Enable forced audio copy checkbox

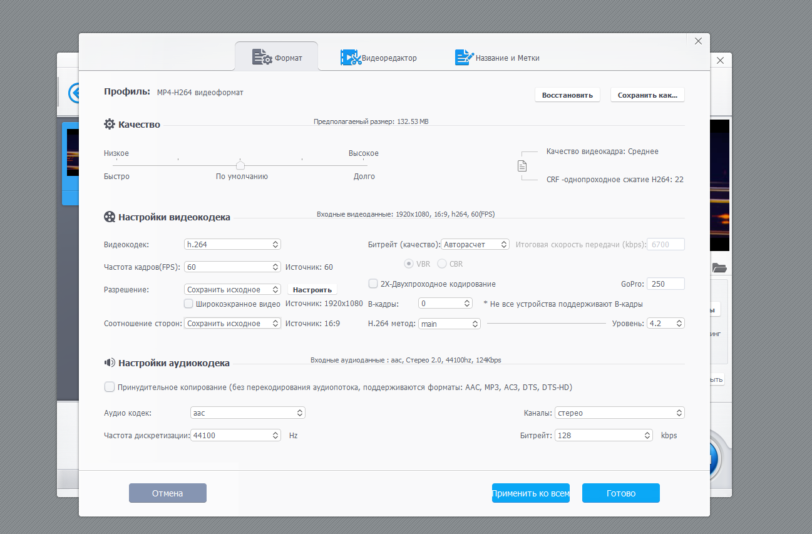[110, 387]
